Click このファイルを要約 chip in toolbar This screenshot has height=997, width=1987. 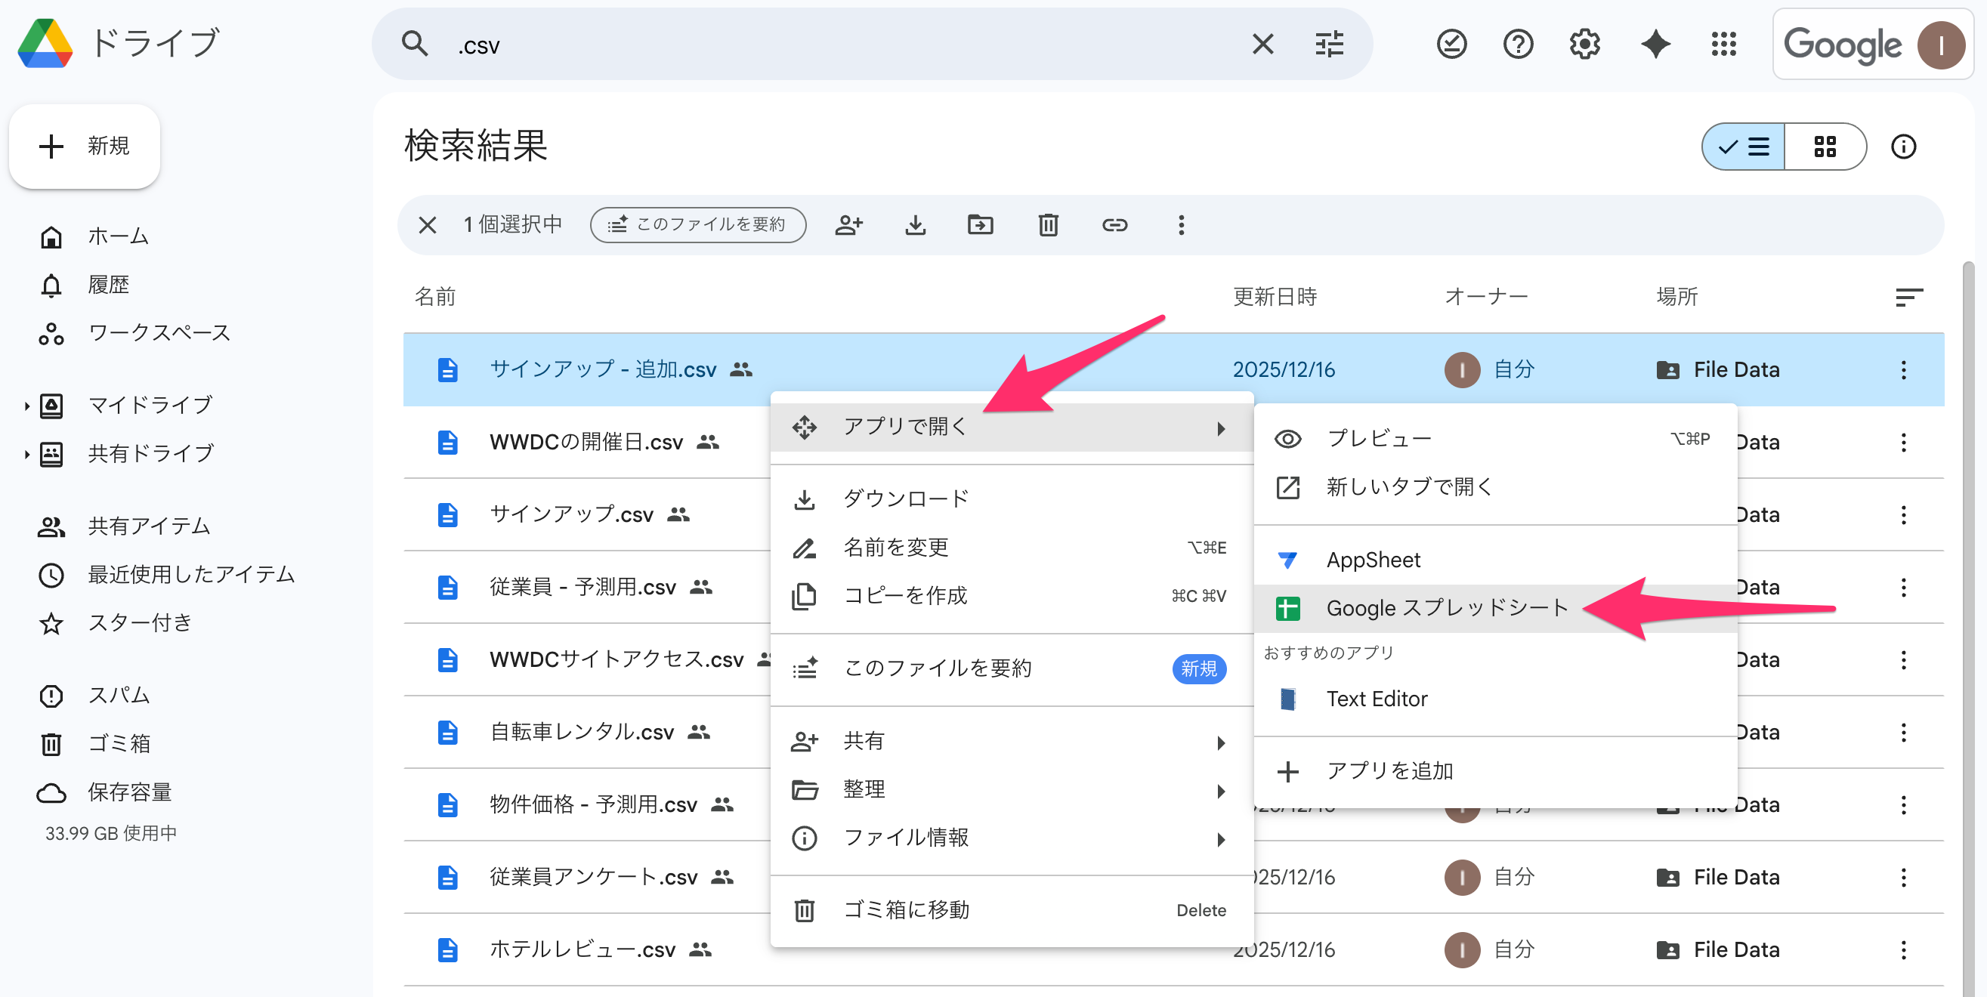point(698,225)
